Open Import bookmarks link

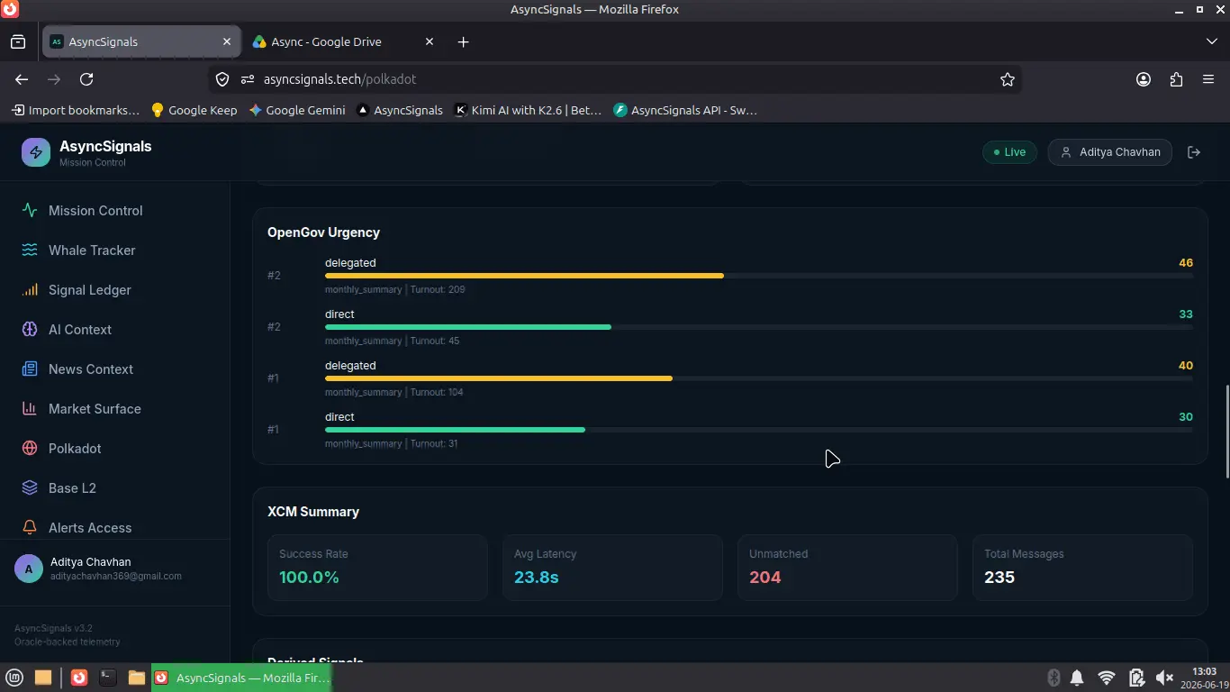(76, 110)
